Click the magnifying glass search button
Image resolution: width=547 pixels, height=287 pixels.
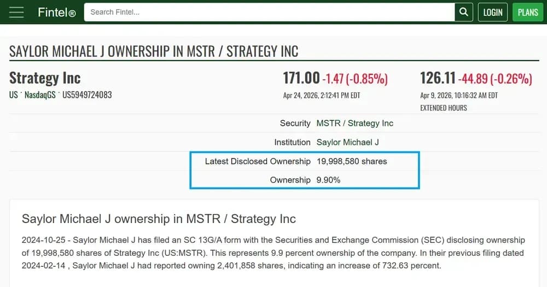(463, 12)
